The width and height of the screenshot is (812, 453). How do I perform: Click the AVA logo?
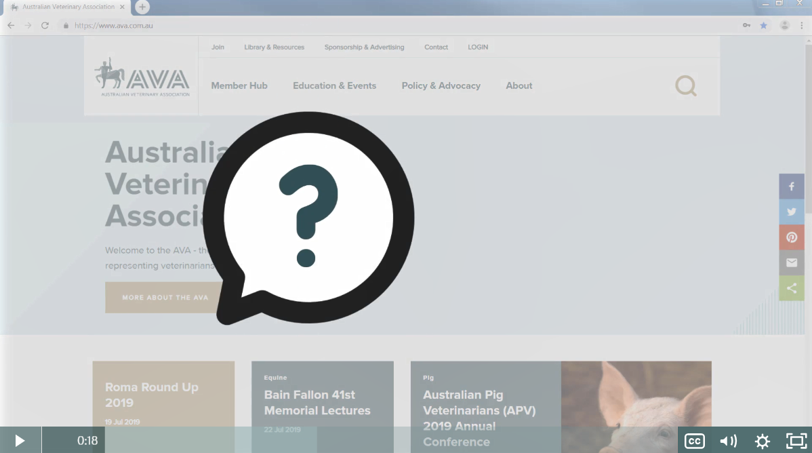(142, 77)
